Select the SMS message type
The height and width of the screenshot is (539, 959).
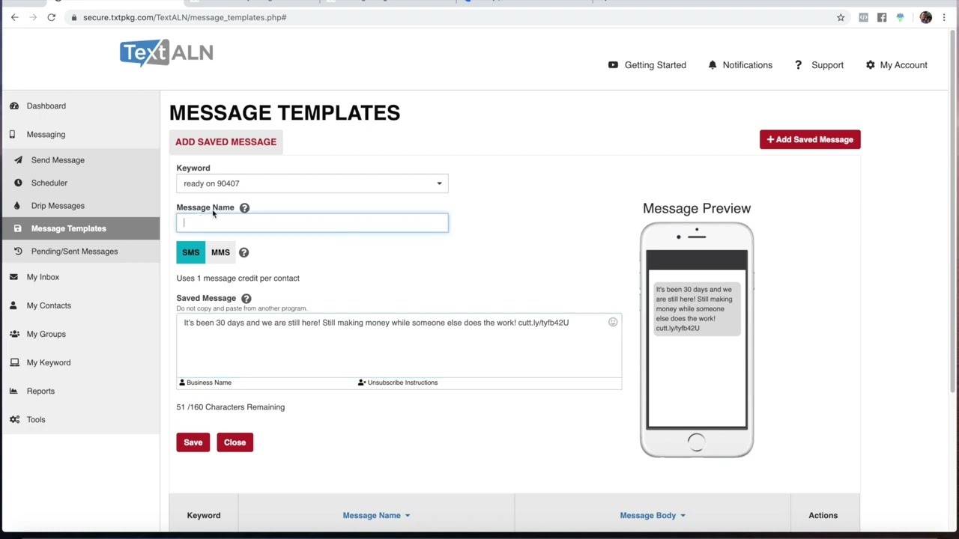point(191,252)
